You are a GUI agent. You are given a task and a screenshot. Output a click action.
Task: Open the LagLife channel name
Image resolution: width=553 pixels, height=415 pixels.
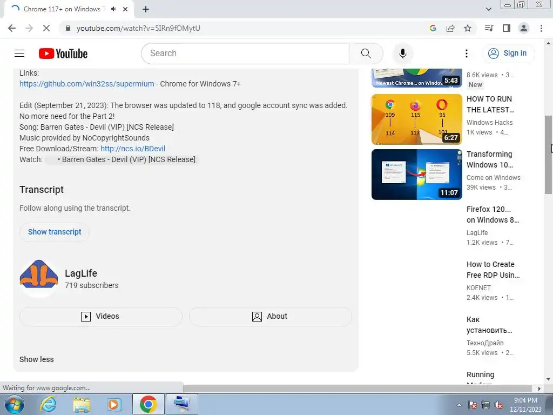(81, 273)
